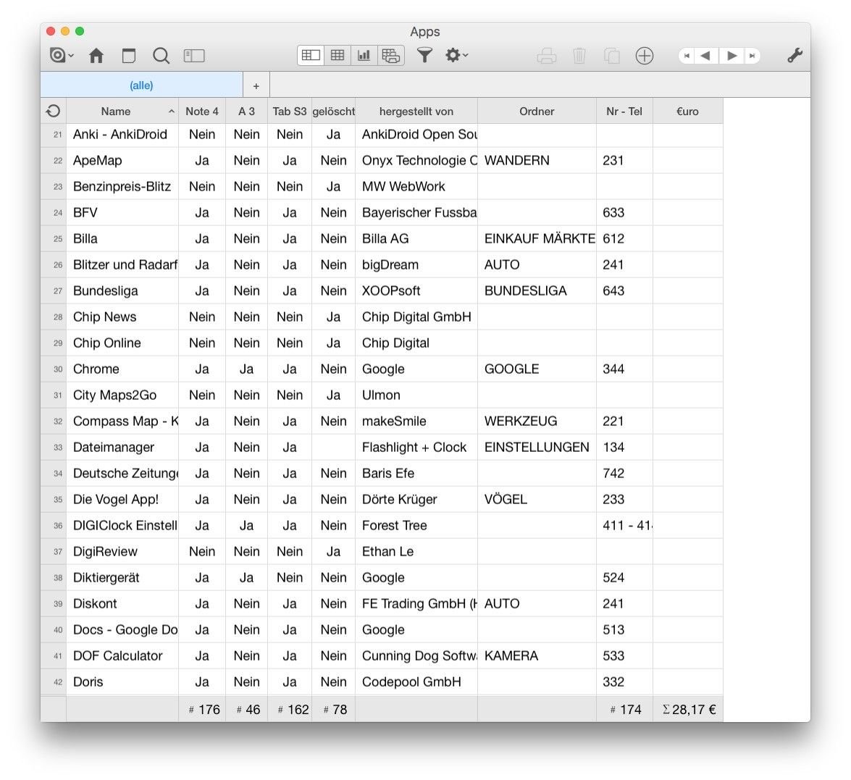Select the (alle) tab
This screenshot has height=780, width=851.
pyautogui.click(x=142, y=85)
